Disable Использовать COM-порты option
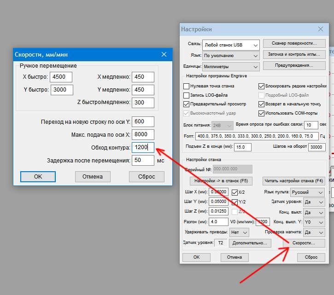Image resolution: width=334 pixels, height=295 pixels. [x=261, y=113]
